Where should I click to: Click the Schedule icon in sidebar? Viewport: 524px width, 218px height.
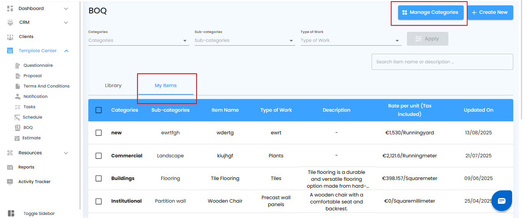click(x=17, y=117)
